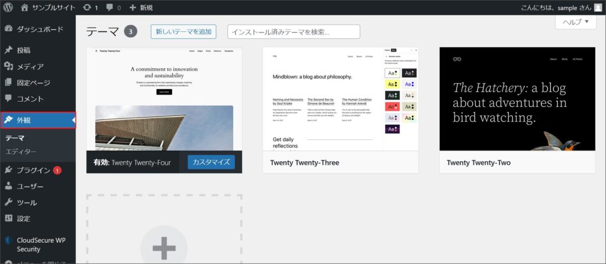Open the エディター submenu item
Screen dimensions: 606x264
(x=21, y=152)
